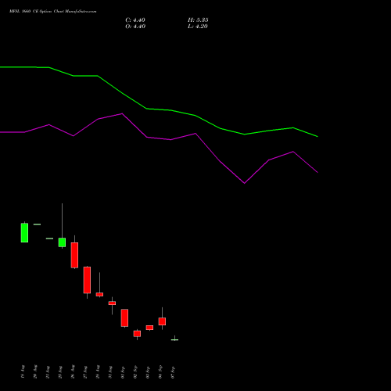Screen dimensions: 391x391
Task: Click the 04 Sep date label
Action: pos(160,371)
